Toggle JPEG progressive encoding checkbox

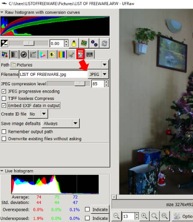[4, 91]
